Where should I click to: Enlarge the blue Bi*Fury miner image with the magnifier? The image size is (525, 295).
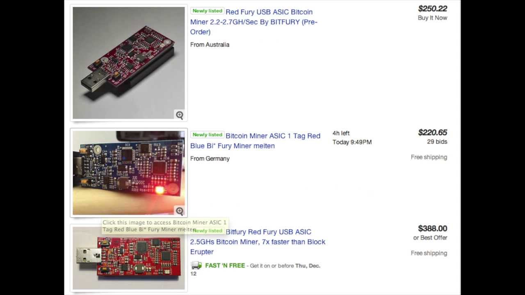180,211
